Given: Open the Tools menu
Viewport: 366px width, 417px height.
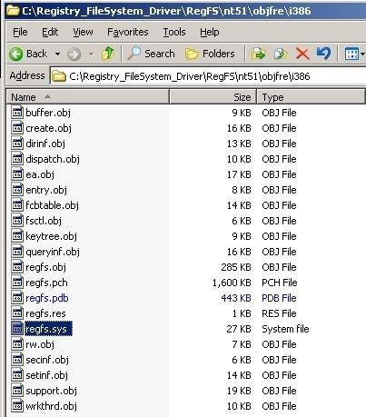Looking at the screenshot, I should (174, 32).
